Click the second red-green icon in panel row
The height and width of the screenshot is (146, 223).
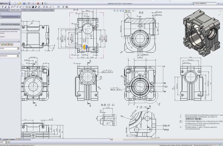pos(6,44)
